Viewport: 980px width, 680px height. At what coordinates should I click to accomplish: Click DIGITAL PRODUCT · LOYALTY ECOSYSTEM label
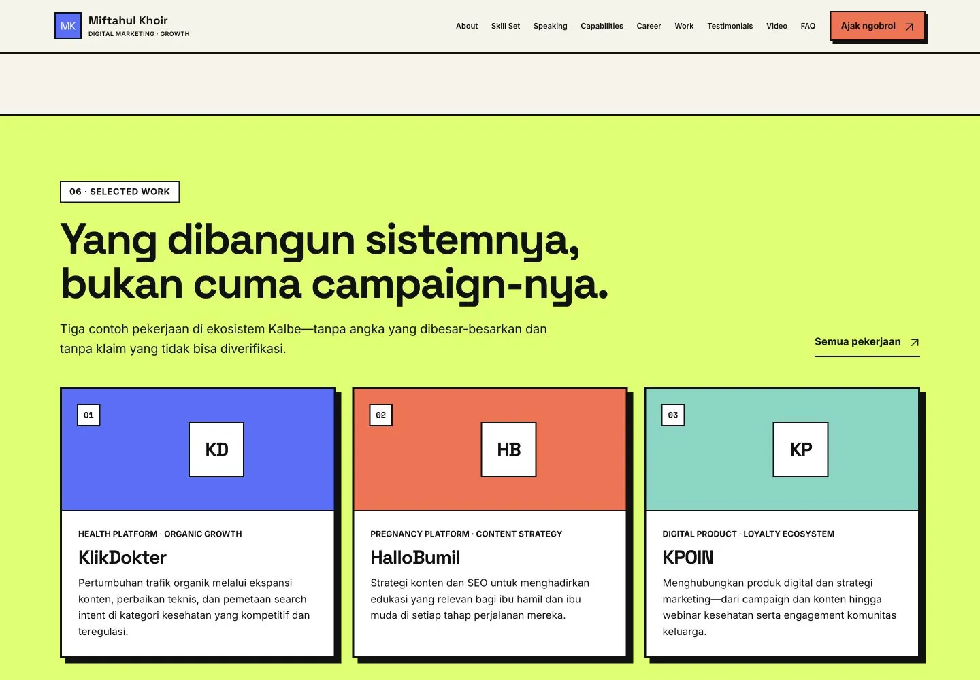click(x=749, y=534)
